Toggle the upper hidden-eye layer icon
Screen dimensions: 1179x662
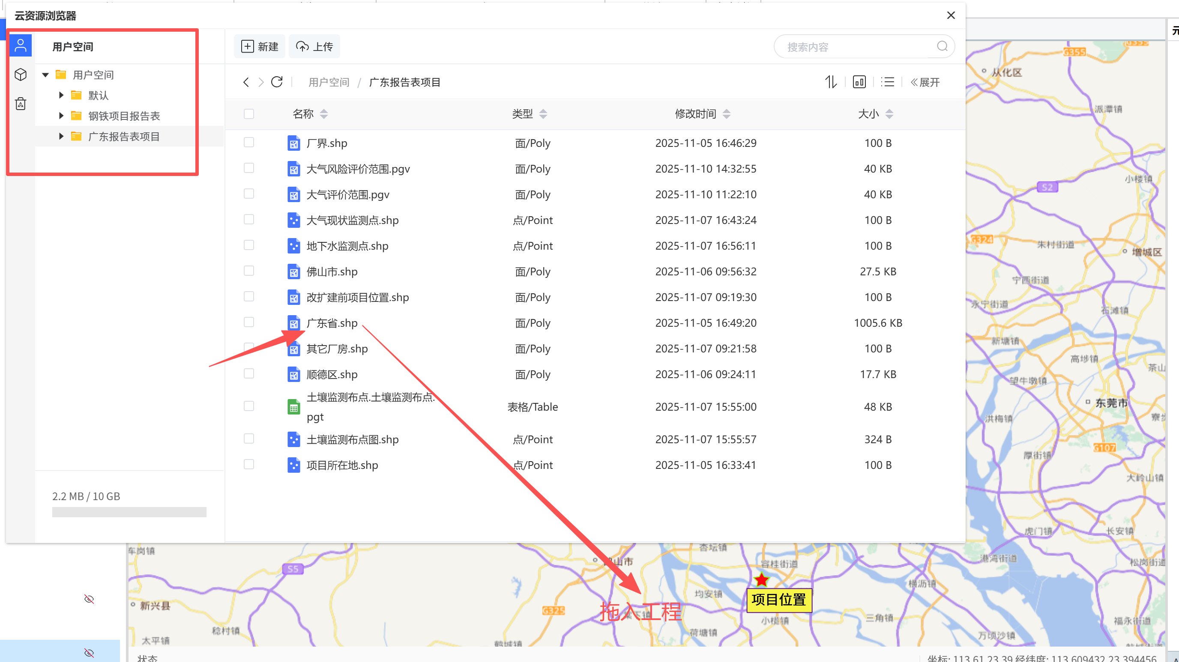tap(89, 599)
